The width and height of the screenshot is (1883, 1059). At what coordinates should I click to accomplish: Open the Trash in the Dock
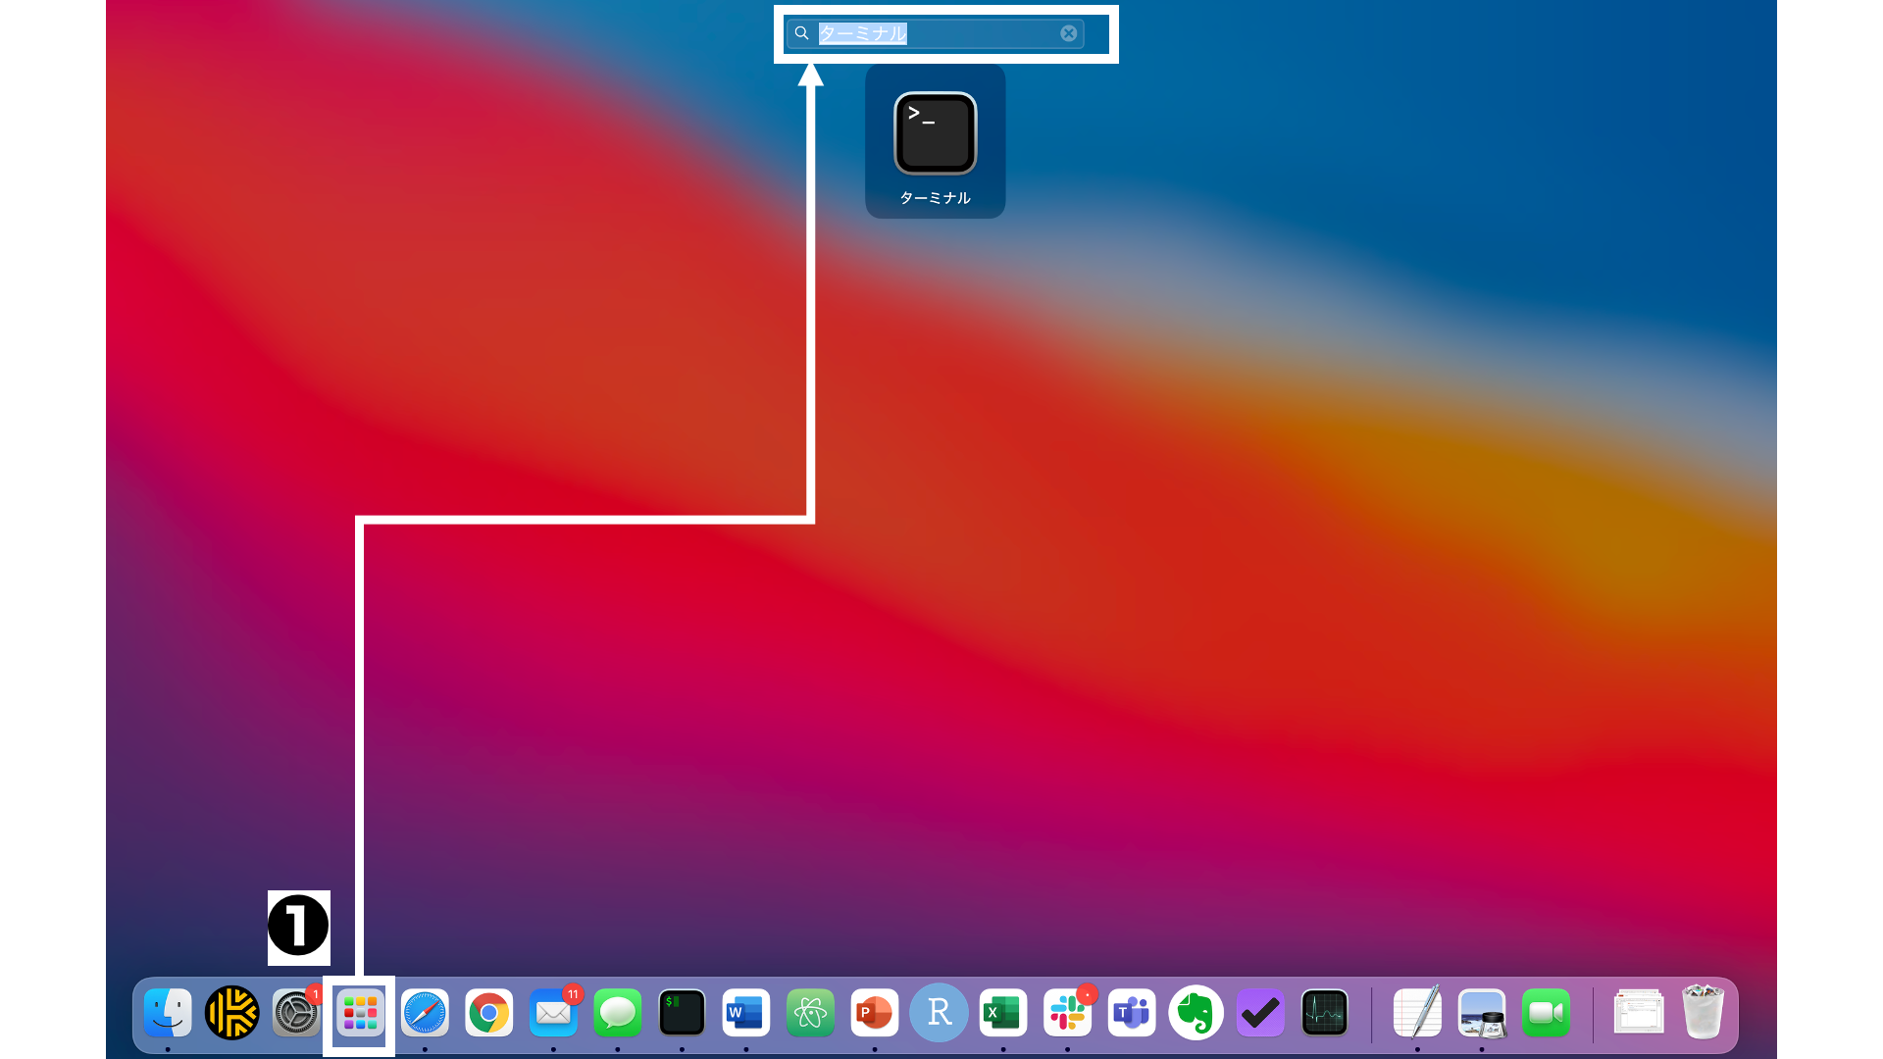(1702, 1013)
